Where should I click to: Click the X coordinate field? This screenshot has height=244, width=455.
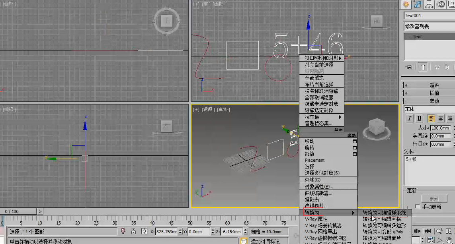(166, 232)
